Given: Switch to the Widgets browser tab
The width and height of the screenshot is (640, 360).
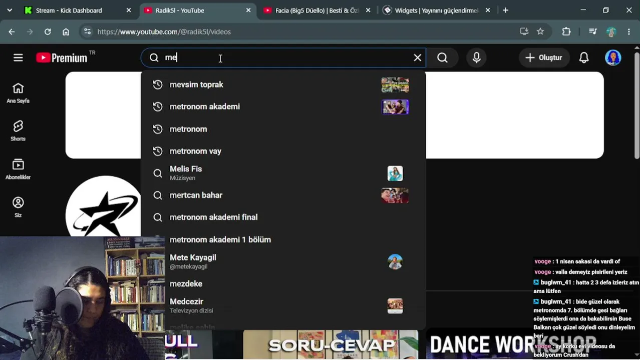Looking at the screenshot, I should point(436,10).
